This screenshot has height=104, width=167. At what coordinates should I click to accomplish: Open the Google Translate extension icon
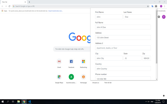152,6
